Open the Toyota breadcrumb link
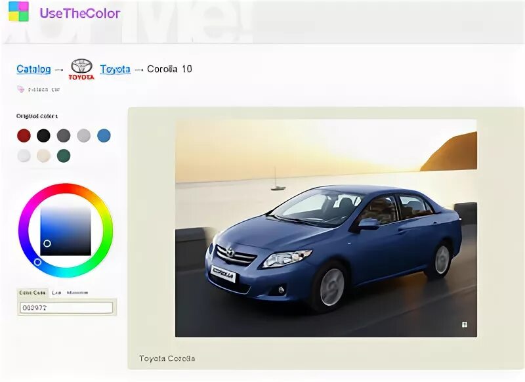This screenshot has width=525, height=382. click(x=115, y=69)
